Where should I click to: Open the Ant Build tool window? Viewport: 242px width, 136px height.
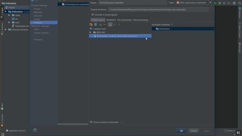point(240,48)
